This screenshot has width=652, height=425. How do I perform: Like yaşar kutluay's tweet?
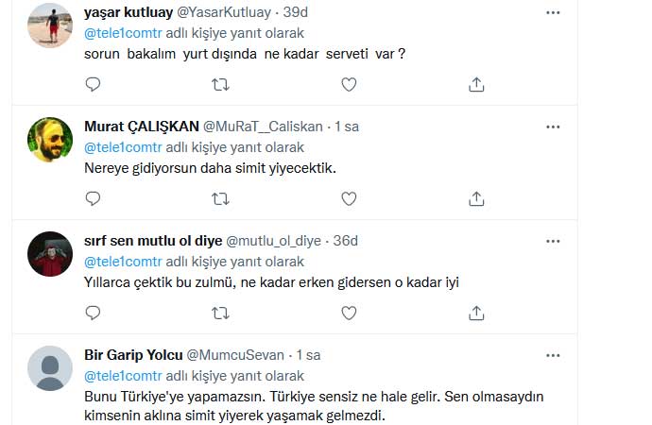pos(349,85)
